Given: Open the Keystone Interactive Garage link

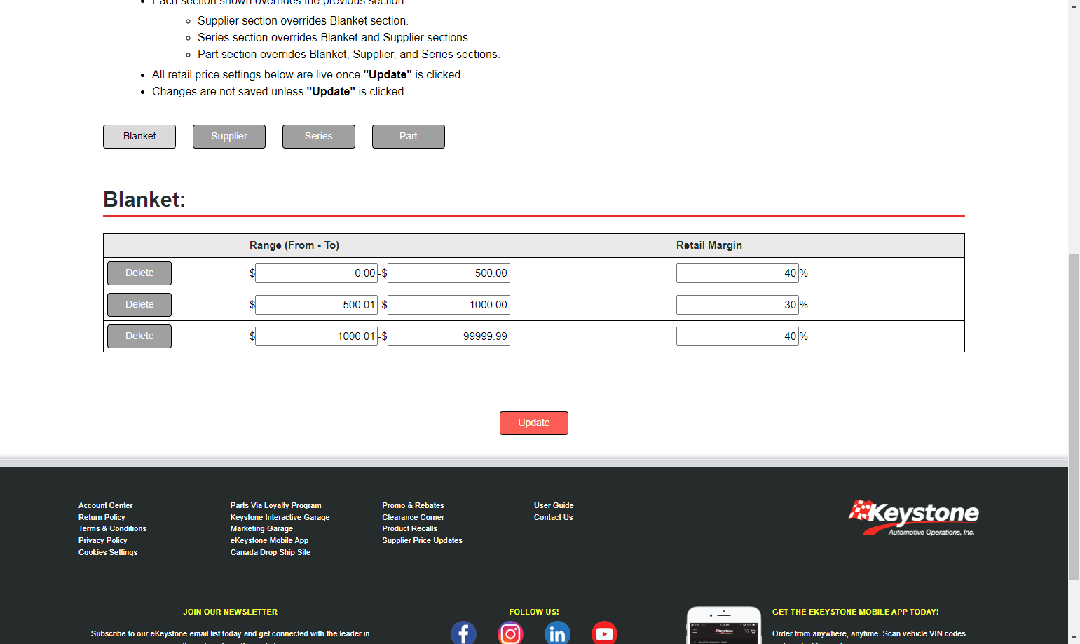Looking at the screenshot, I should pos(280,517).
